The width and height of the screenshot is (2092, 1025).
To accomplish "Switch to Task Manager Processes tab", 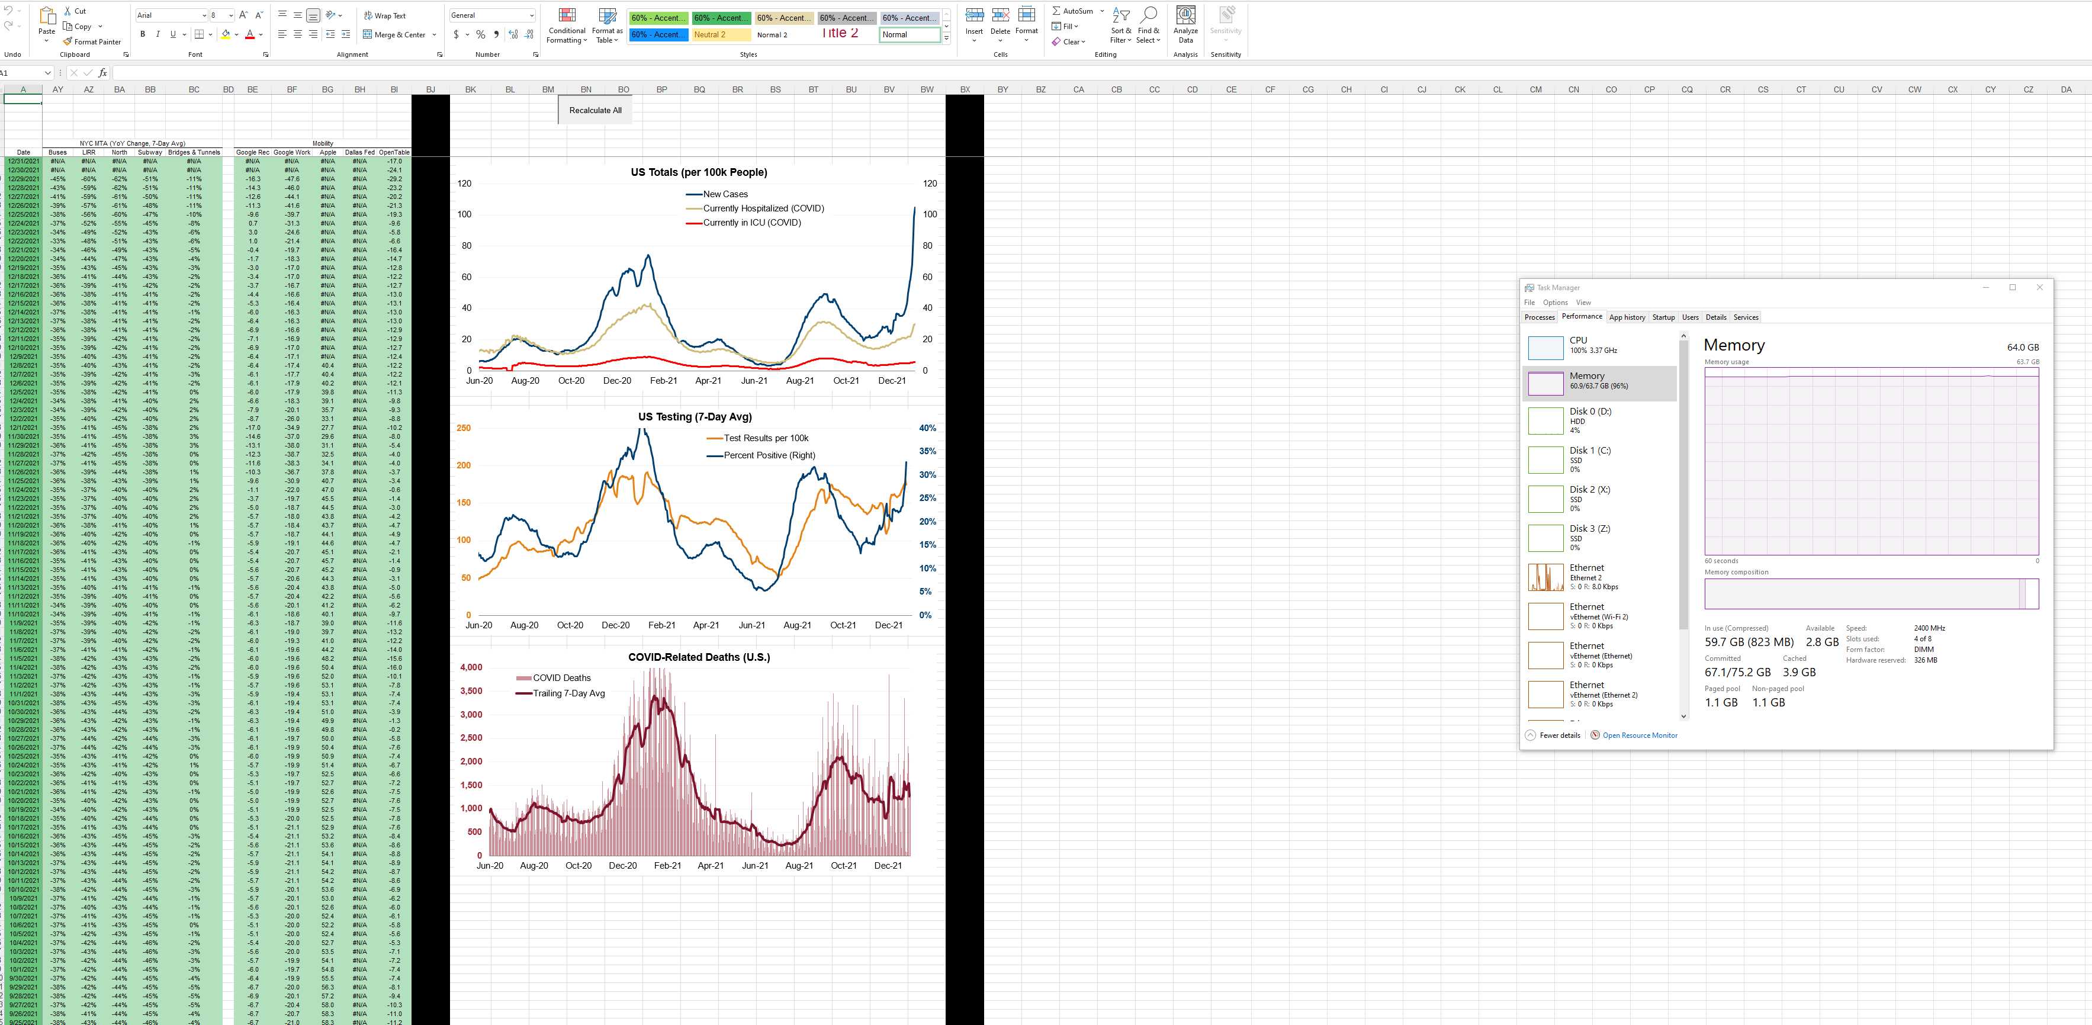I will pyautogui.click(x=1539, y=317).
